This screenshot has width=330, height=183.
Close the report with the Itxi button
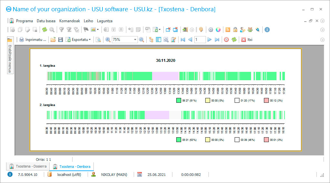247,40
